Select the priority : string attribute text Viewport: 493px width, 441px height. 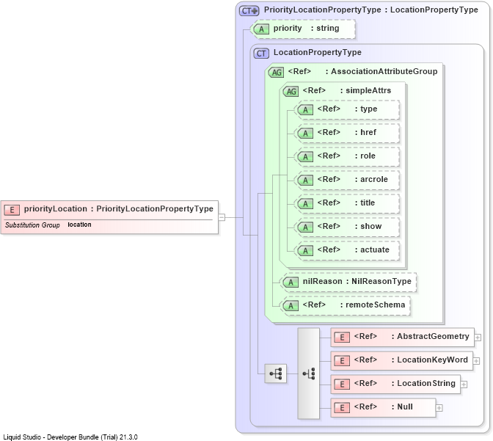point(306,29)
